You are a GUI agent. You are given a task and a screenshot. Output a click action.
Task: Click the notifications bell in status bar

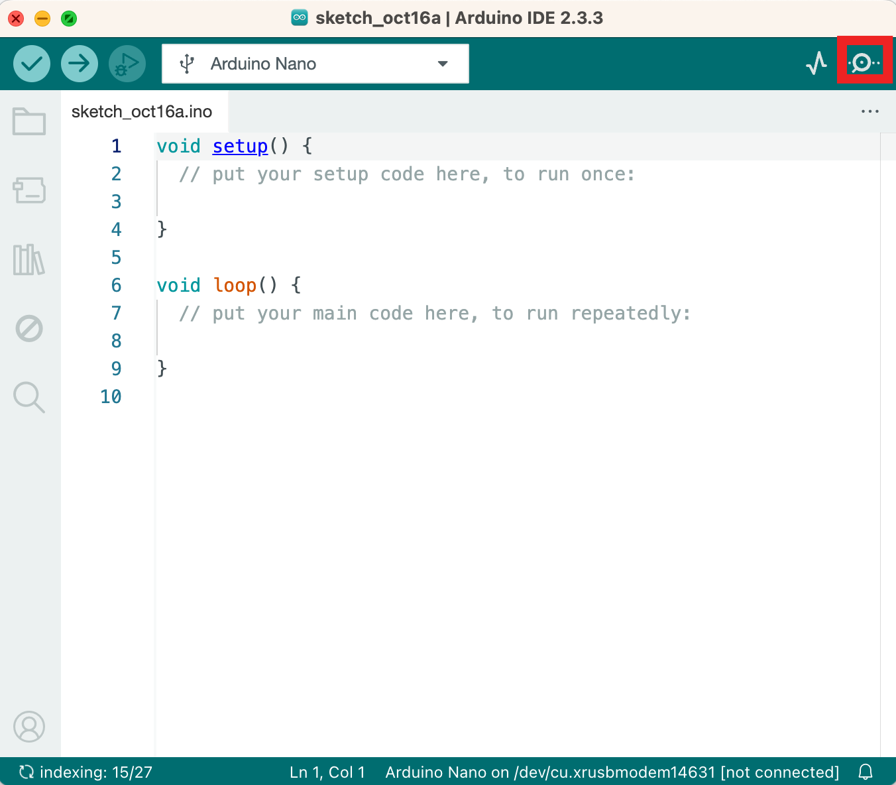tap(866, 772)
